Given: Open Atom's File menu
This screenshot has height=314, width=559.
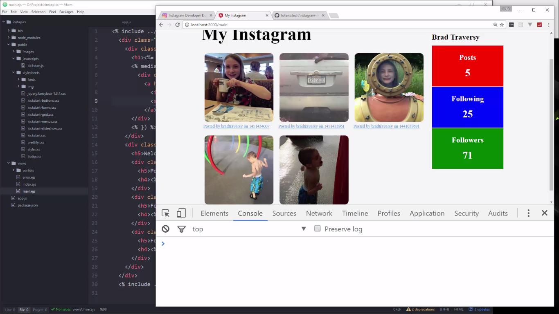Looking at the screenshot, I should [x=5, y=12].
